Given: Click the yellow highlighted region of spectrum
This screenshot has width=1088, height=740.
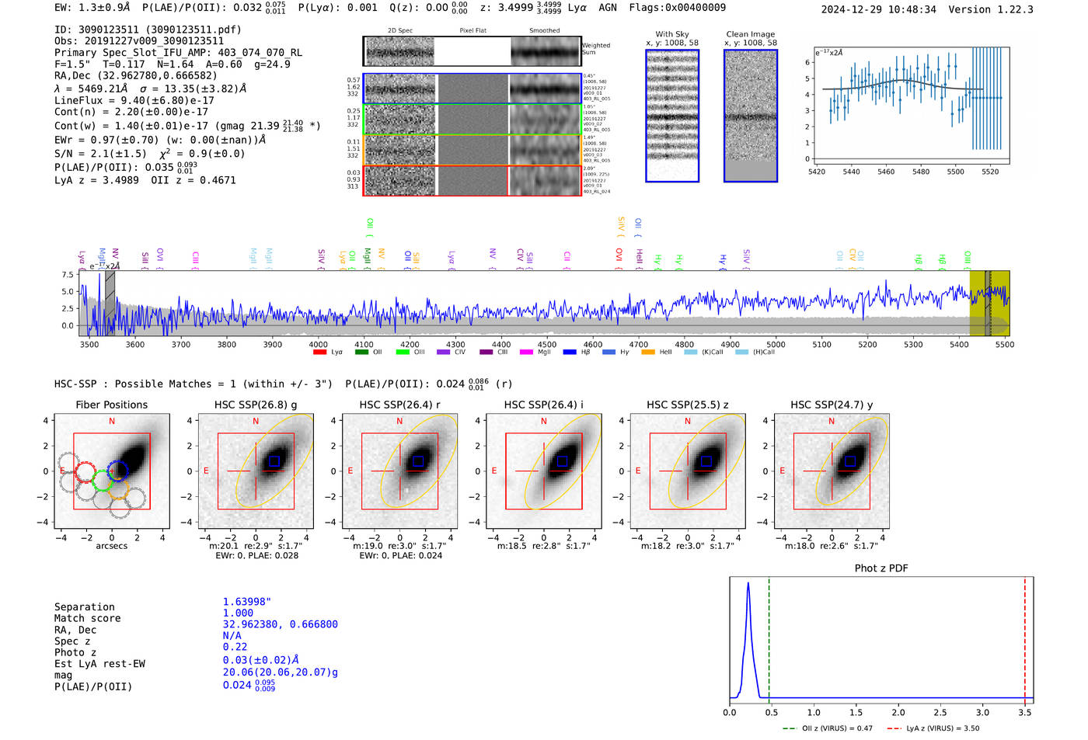Looking at the screenshot, I should point(989,304).
